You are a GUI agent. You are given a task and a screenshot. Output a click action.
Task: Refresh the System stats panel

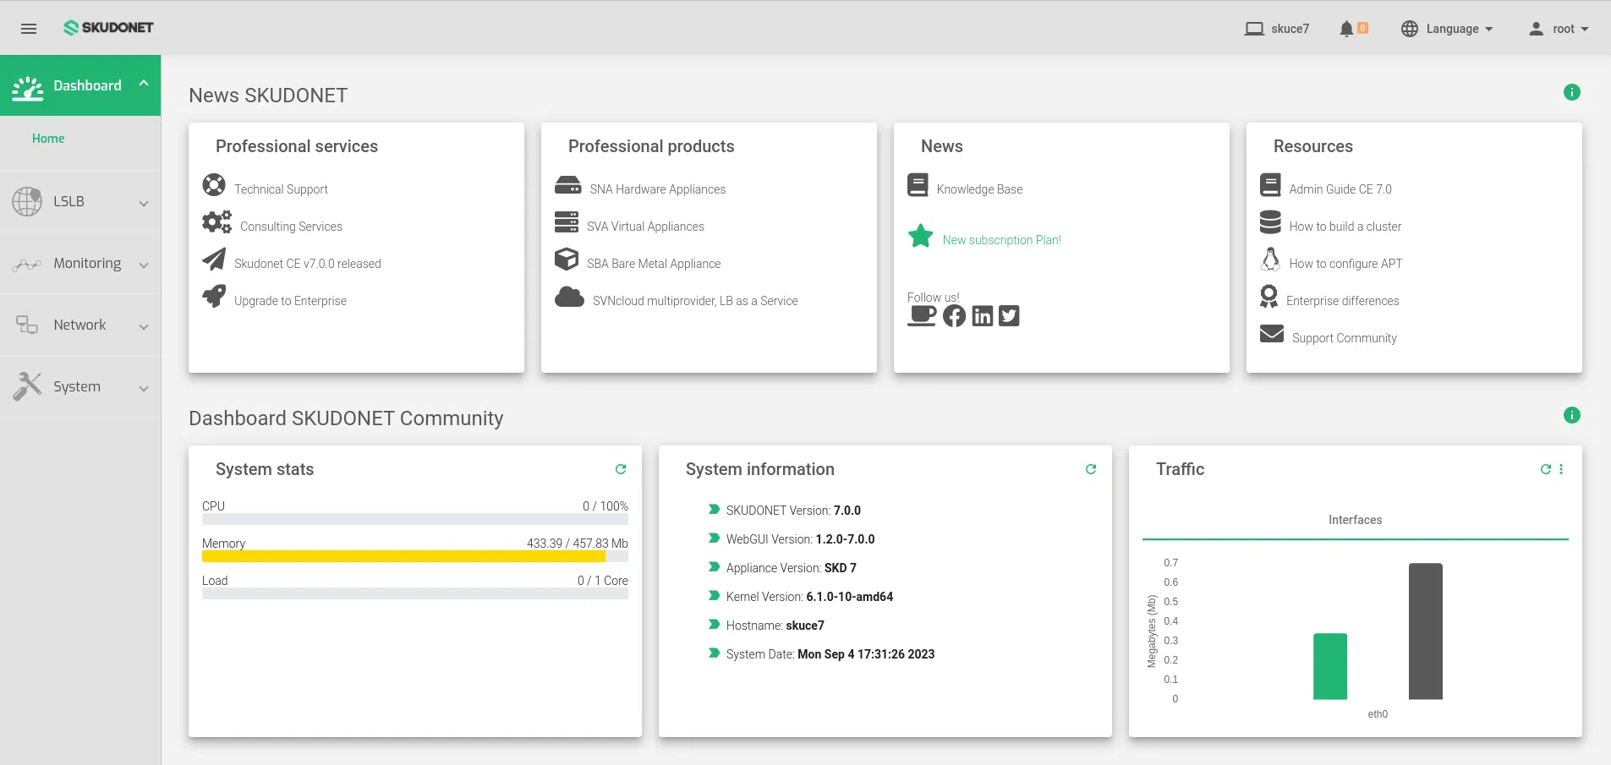tap(621, 469)
